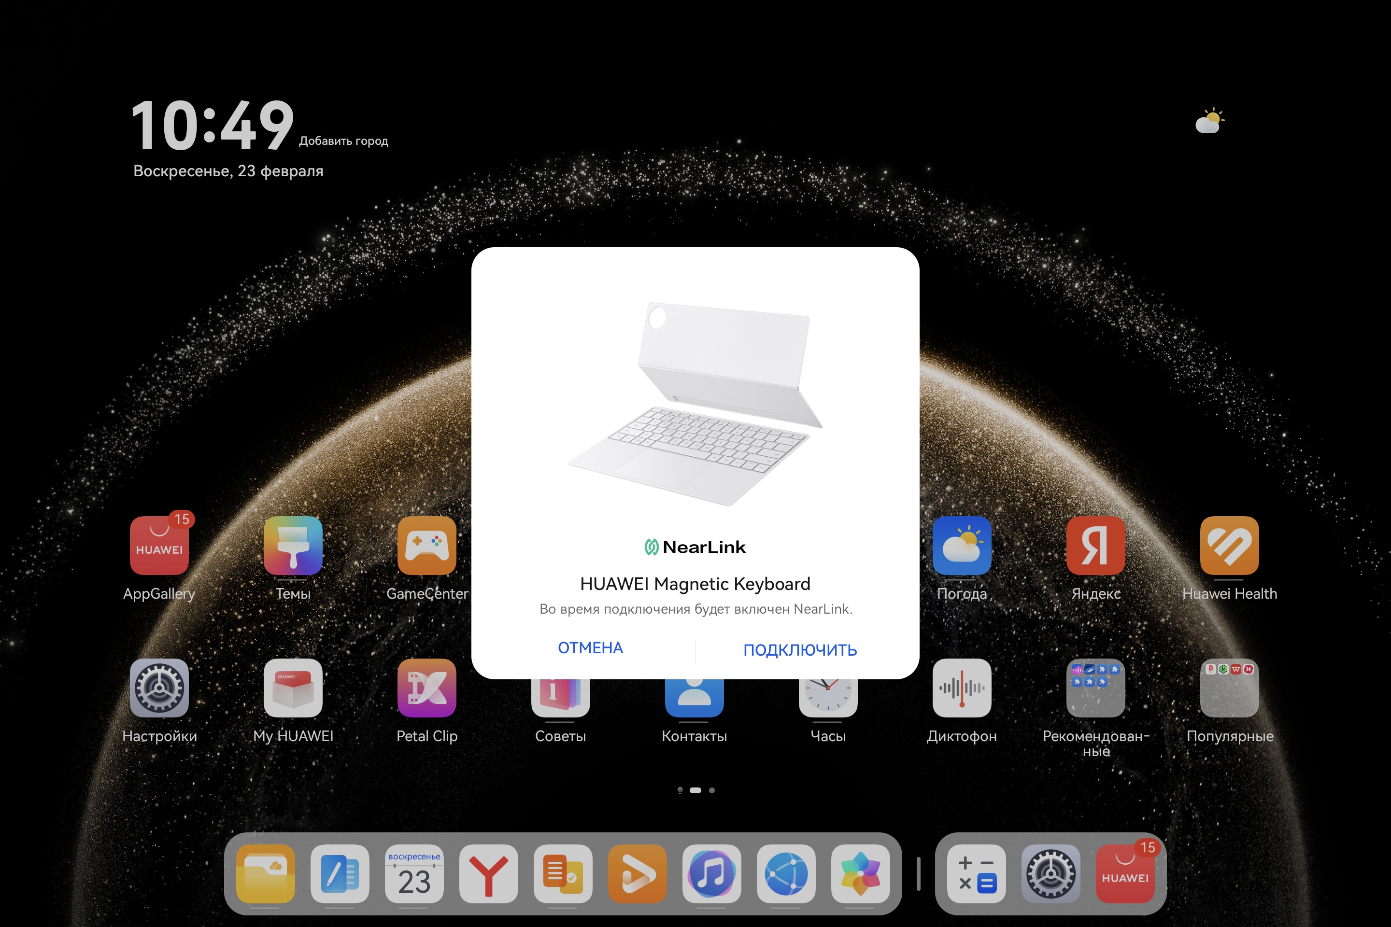
Task: Launch the Music app from dock
Action: [711, 874]
